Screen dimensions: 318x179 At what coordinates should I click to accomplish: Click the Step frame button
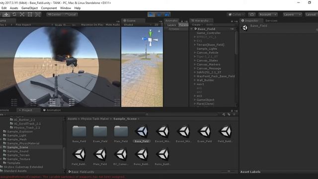tap(167, 14)
